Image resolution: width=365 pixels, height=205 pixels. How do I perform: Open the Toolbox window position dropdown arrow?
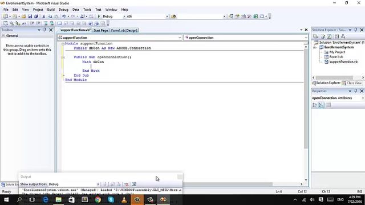click(x=39, y=30)
